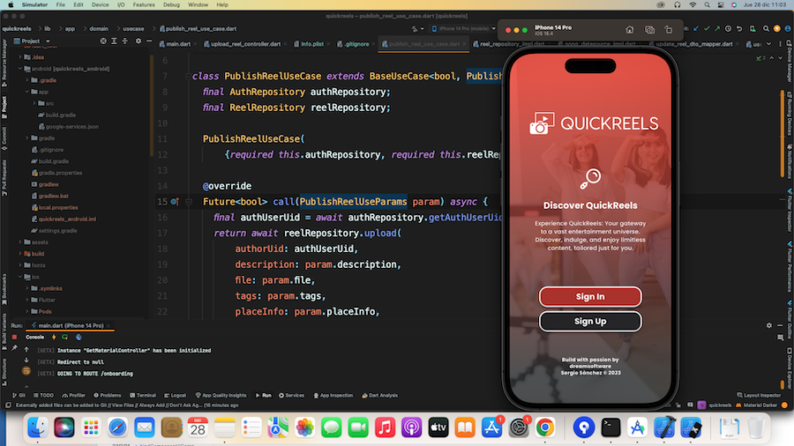
Task: Expand the assets folder
Action: (x=20, y=242)
